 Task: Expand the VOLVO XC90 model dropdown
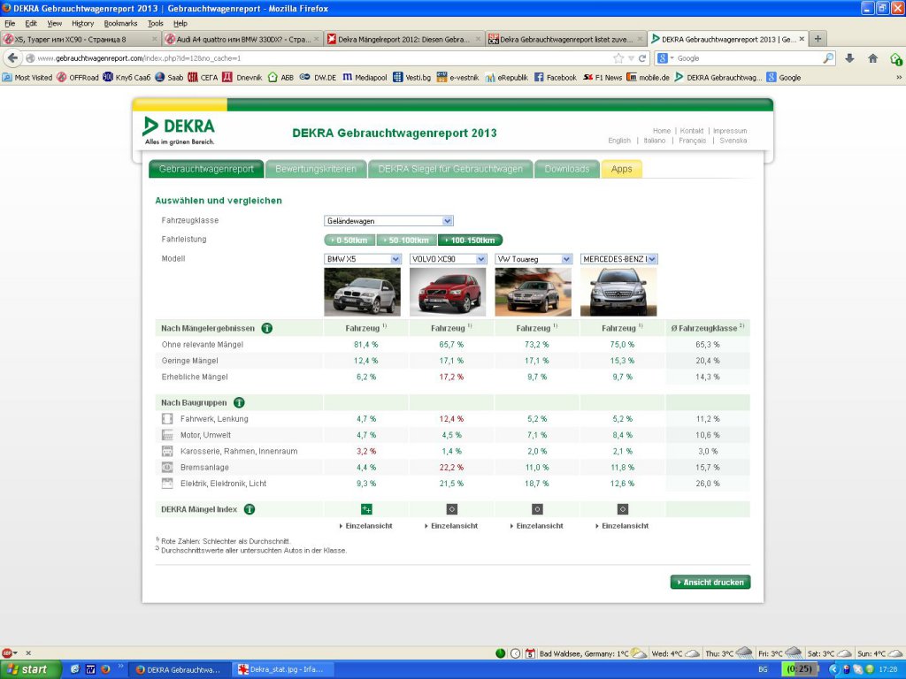click(448, 259)
